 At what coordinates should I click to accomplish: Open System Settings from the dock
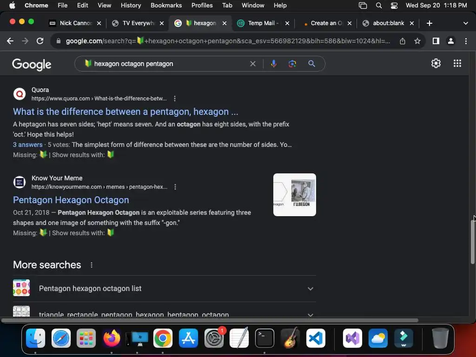[x=214, y=338]
